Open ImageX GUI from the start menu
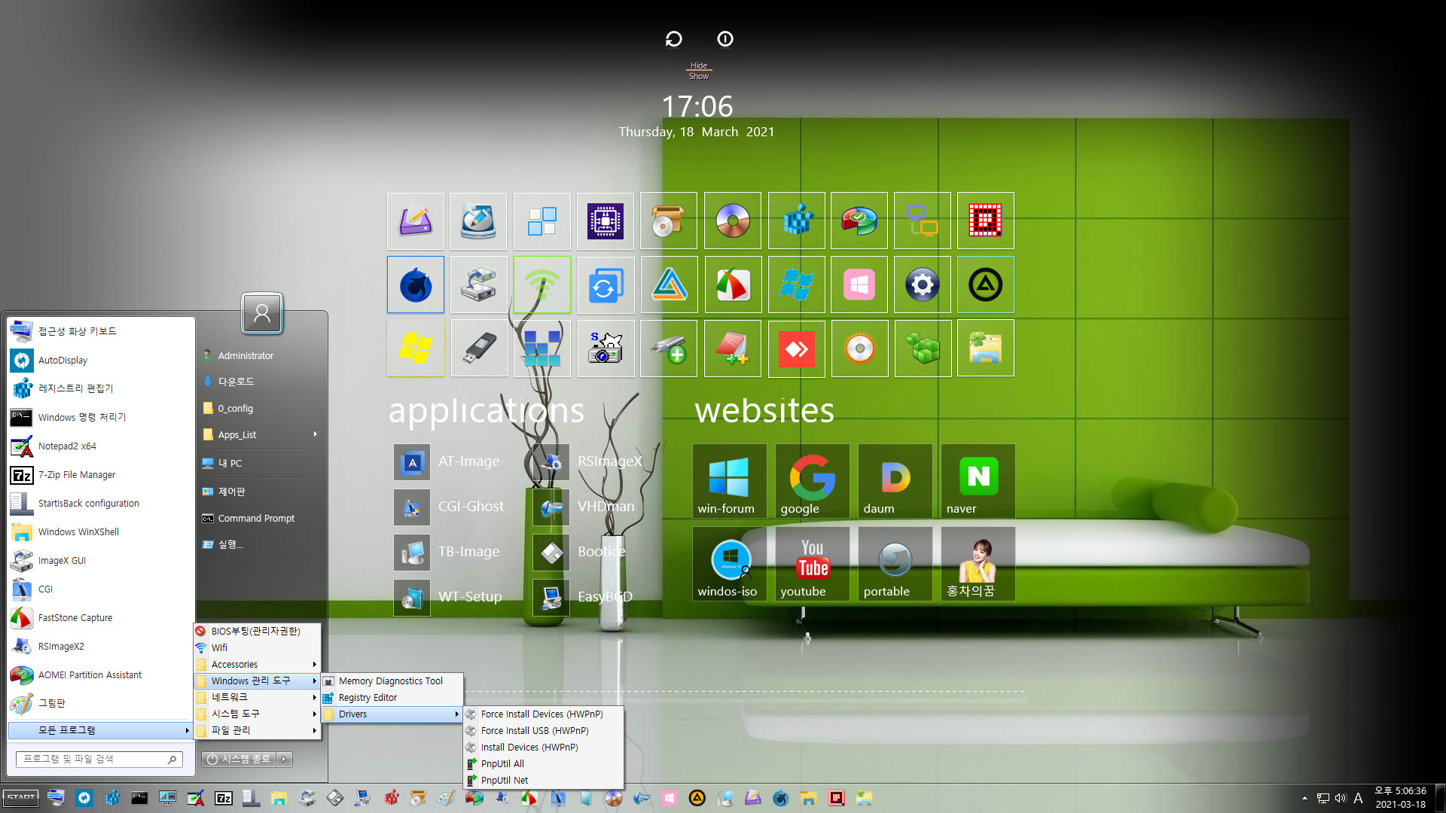The width and height of the screenshot is (1446, 813). (100, 561)
